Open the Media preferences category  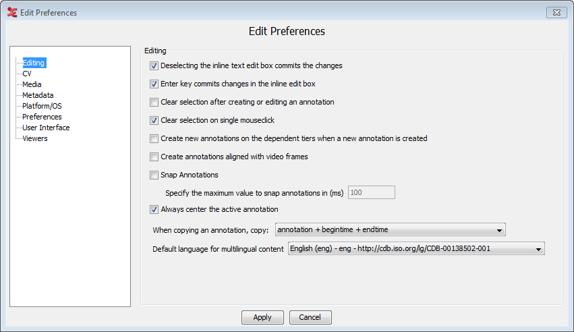32,84
